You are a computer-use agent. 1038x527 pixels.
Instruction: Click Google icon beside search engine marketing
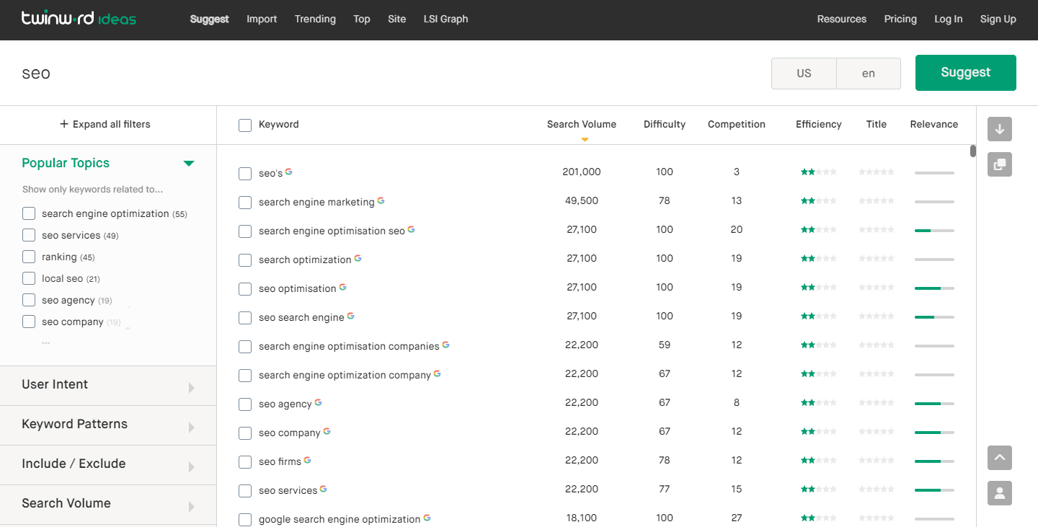(381, 200)
